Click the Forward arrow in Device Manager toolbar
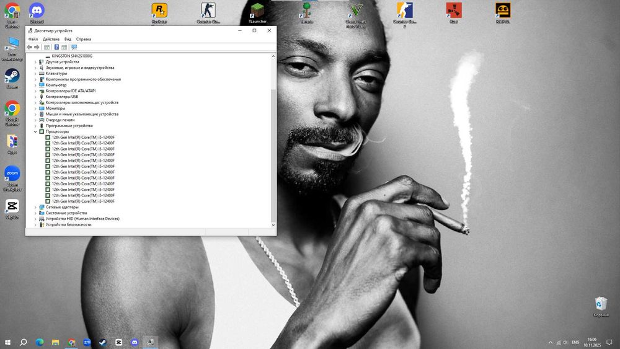Screen dimensions: 620x349 pos(37,47)
